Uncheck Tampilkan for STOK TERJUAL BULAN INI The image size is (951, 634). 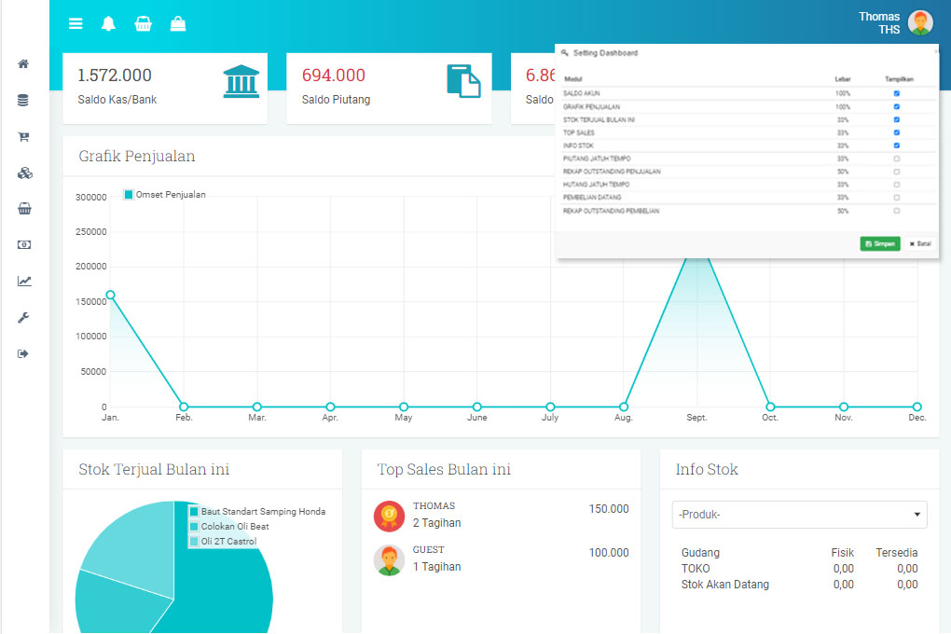(x=896, y=119)
